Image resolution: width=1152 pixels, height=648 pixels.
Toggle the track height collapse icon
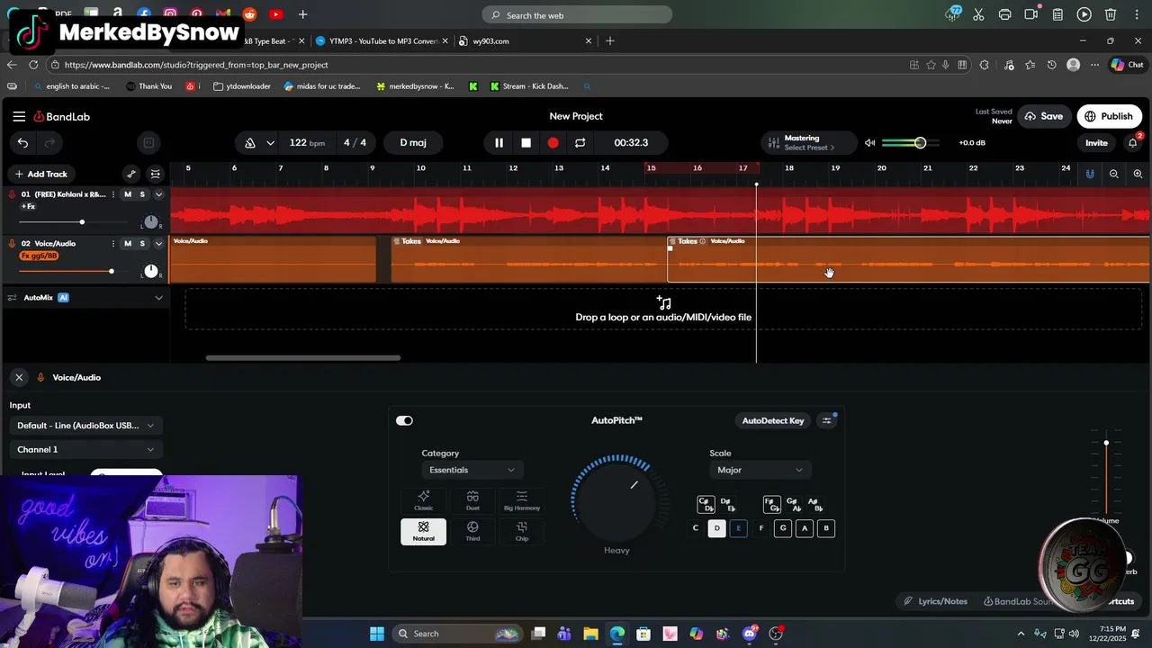click(156, 174)
